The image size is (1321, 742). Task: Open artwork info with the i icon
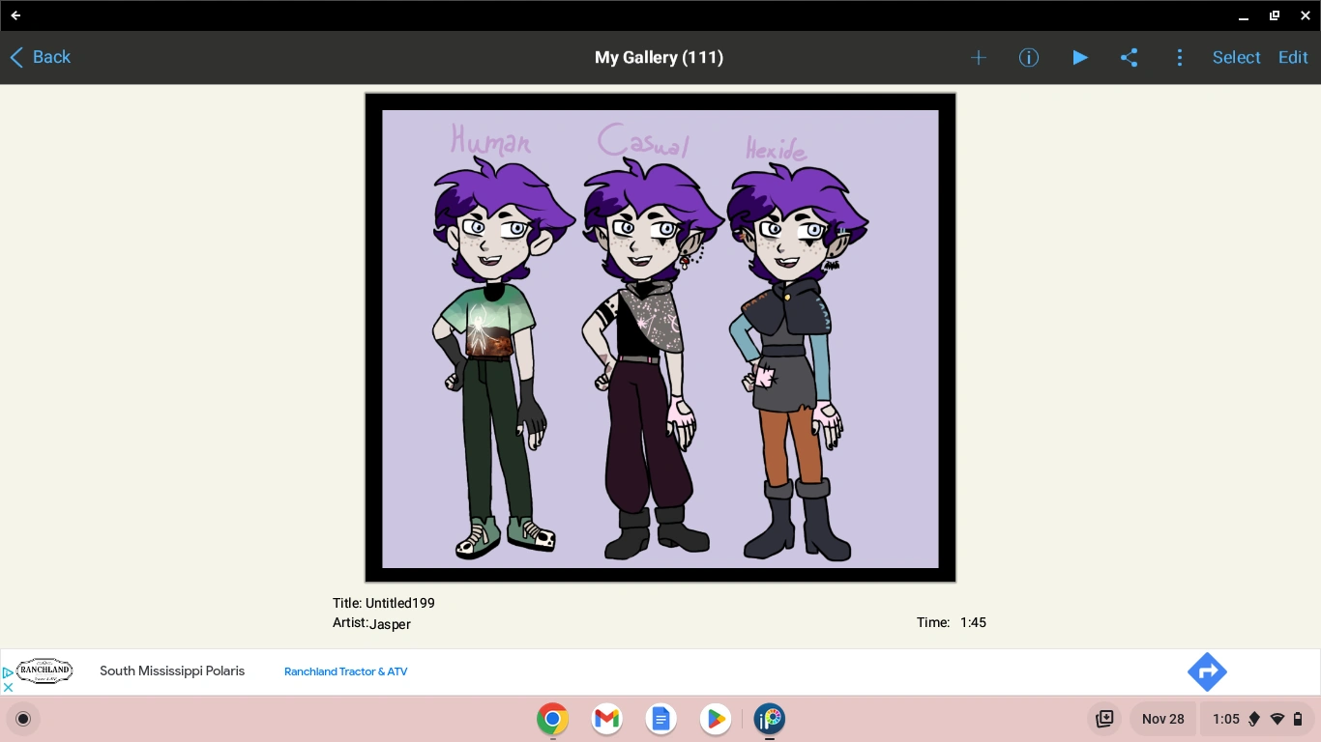(x=1028, y=57)
